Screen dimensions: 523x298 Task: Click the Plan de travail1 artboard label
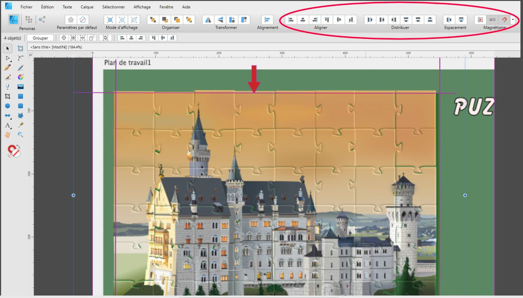pyautogui.click(x=127, y=62)
